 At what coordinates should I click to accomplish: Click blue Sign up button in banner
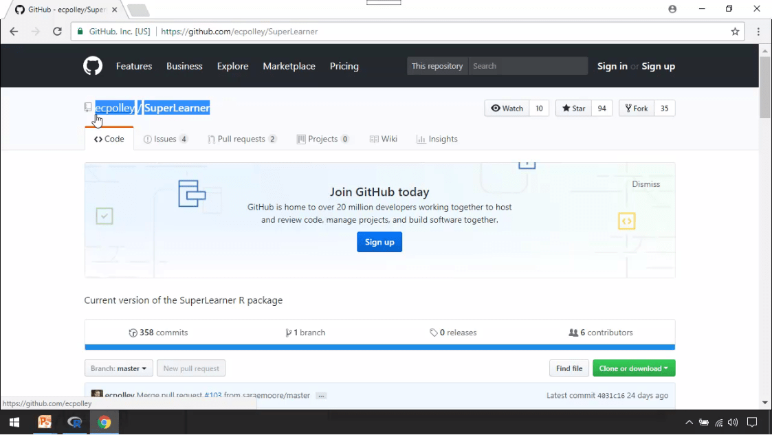[x=379, y=242]
